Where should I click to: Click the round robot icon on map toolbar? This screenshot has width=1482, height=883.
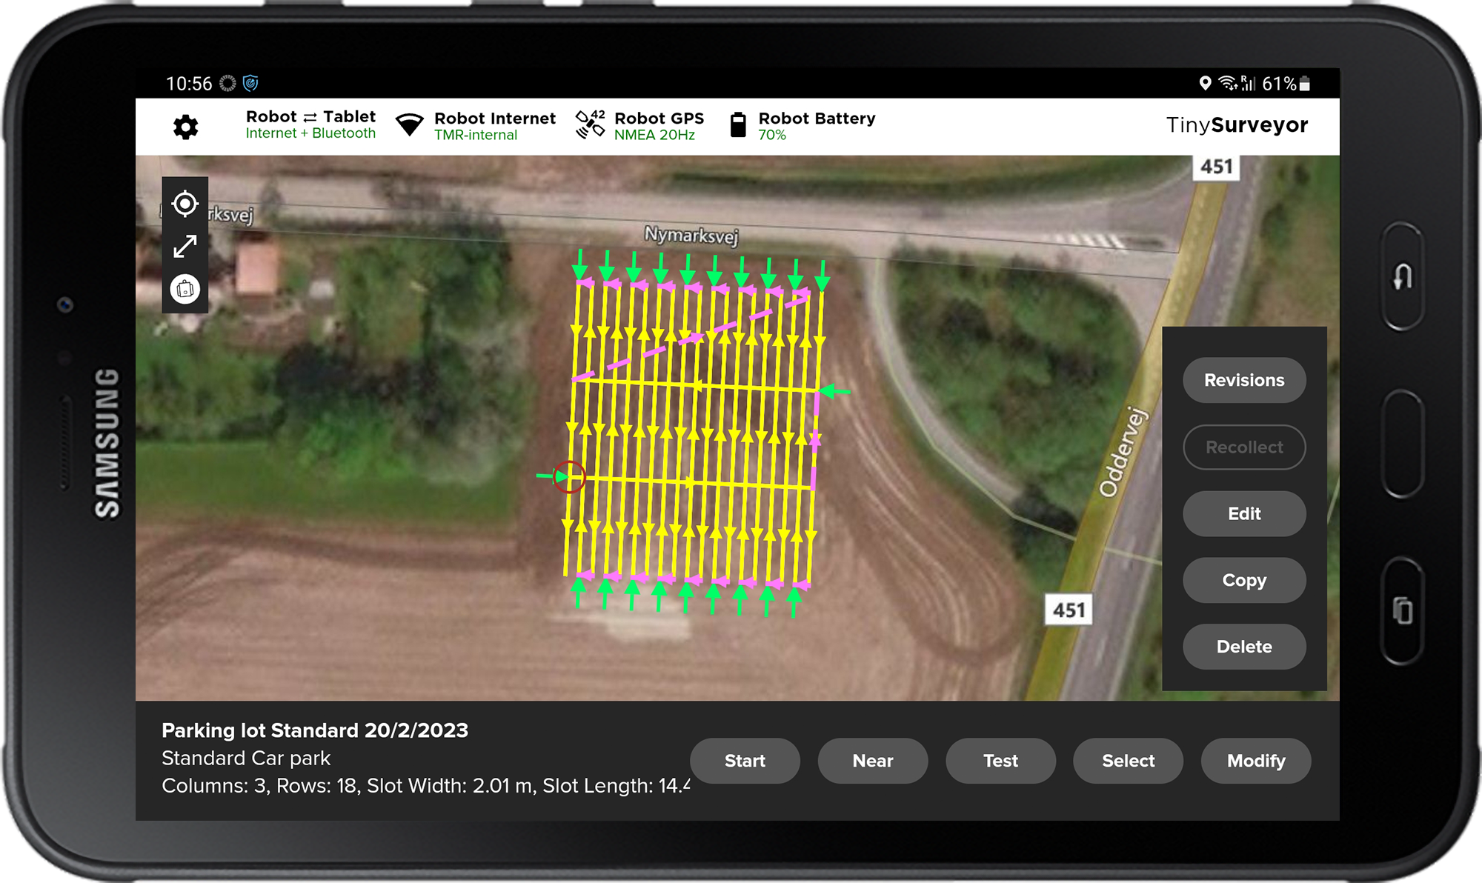tap(185, 289)
